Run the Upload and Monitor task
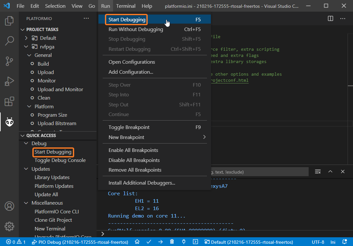Image resolution: width=353 pixels, height=246 pixels. [x=60, y=90]
